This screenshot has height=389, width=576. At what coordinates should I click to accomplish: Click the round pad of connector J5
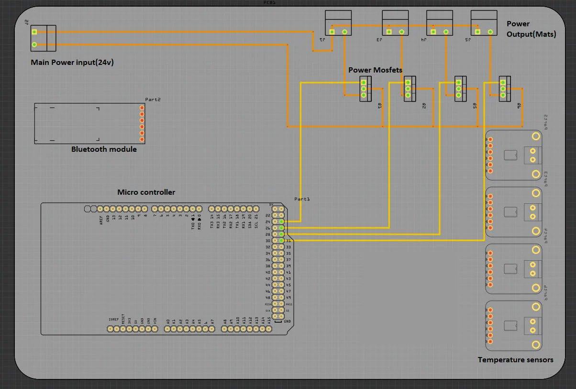(x=490, y=32)
